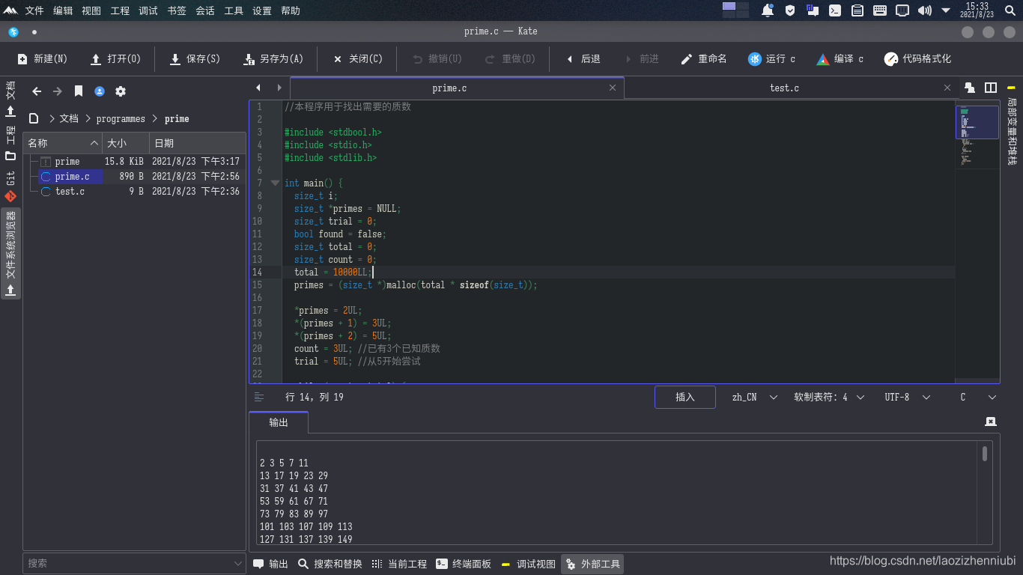Open the 调试 menu

click(x=148, y=10)
